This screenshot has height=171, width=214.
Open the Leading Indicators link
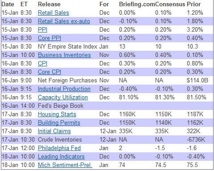(61, 157)
